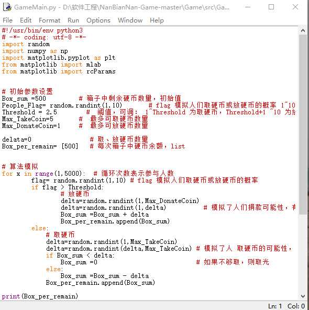Click the '# 初始参数设置' comment

(27, 92)
